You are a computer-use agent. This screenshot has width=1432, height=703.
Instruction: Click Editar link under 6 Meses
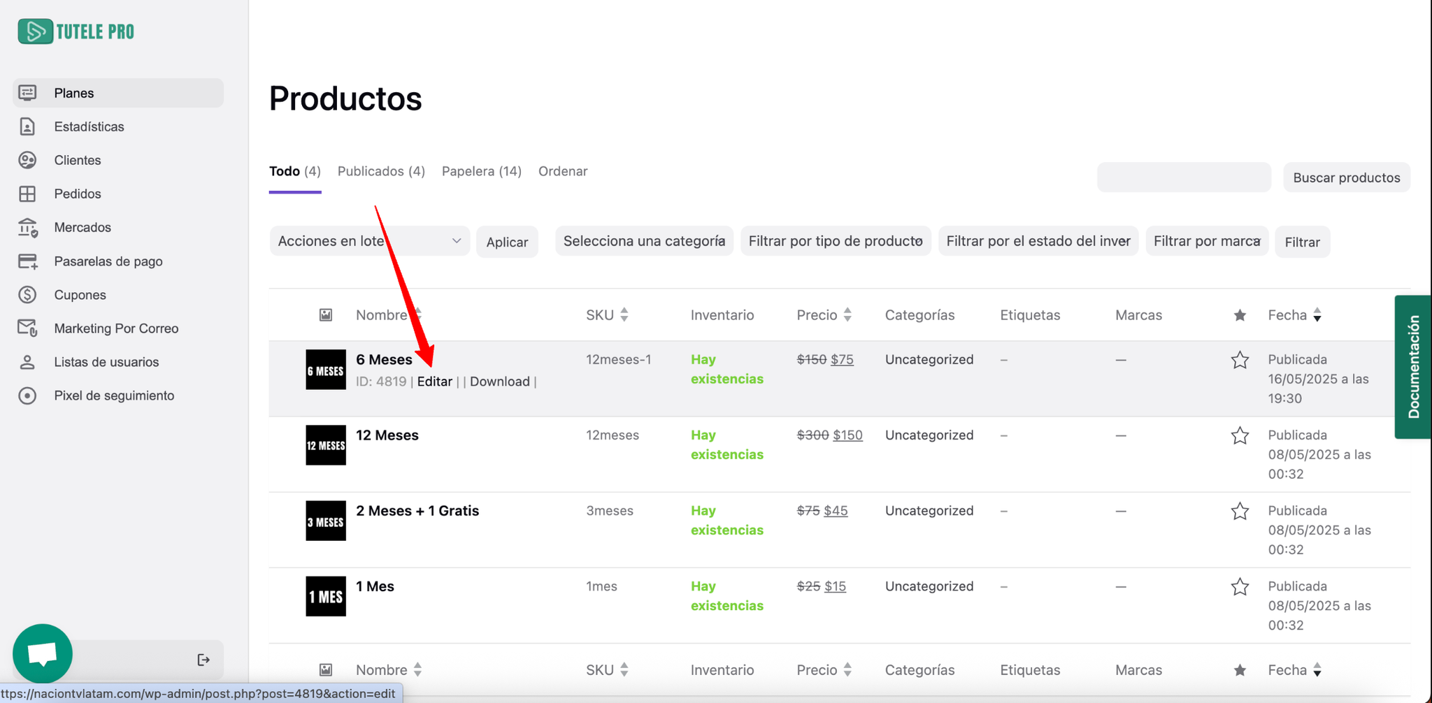(434, 382)
